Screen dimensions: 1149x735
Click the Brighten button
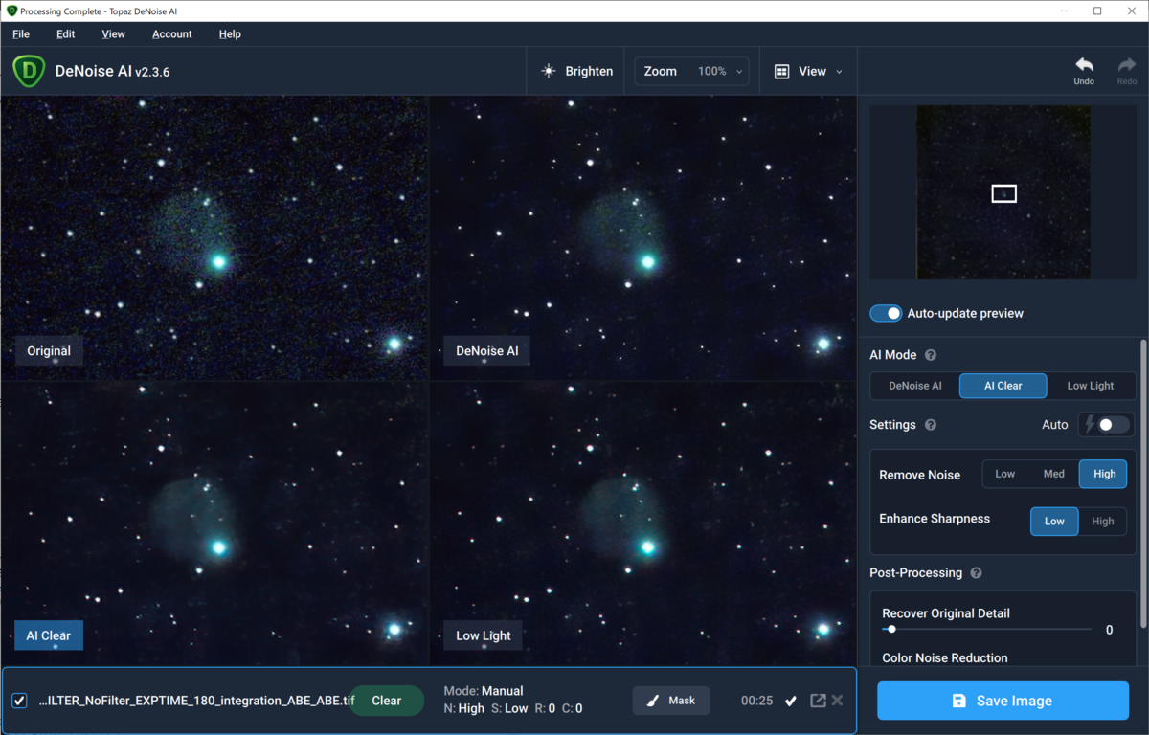(577, 71)
